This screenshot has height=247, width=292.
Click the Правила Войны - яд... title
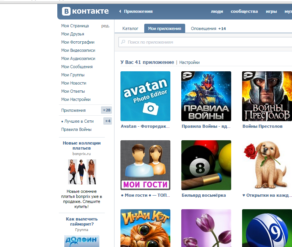(206, 126)
